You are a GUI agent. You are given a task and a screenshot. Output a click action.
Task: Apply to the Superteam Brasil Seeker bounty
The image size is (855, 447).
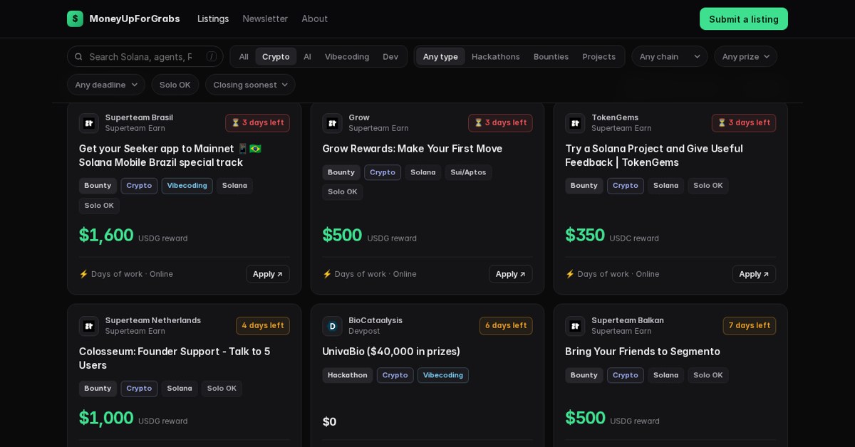click(268, 274)
